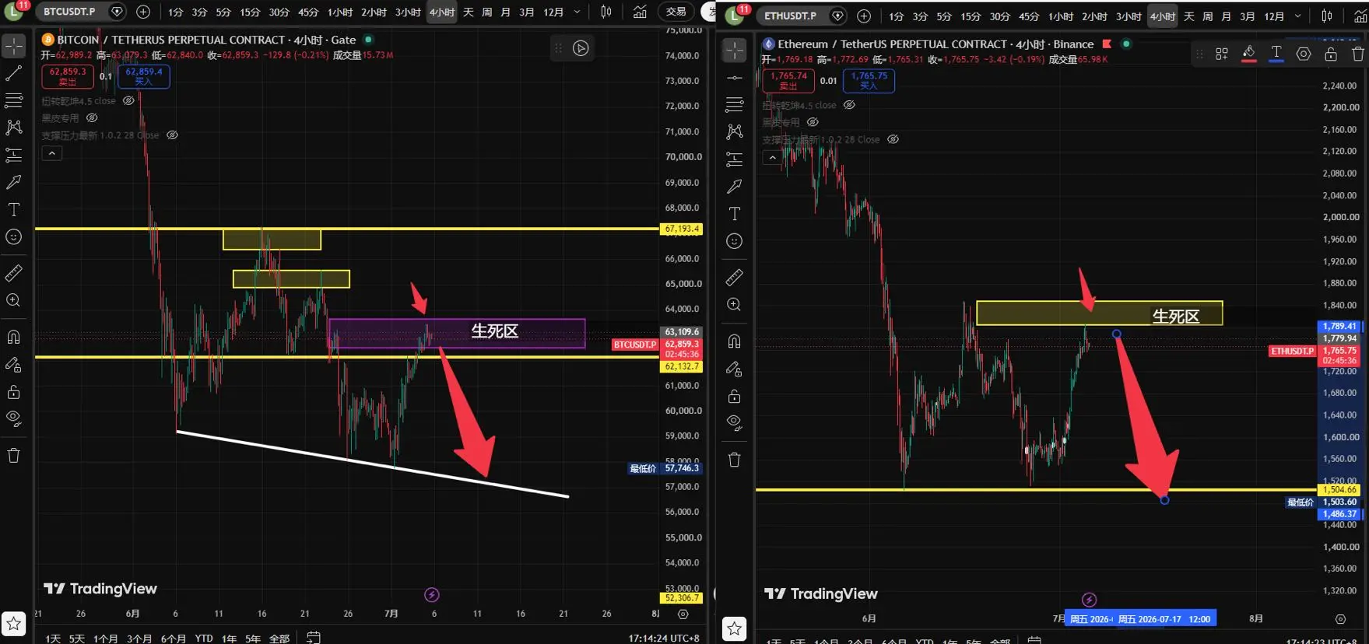Toggle visibility of 支撑压力最新 indicator in ETH chart
Image resolution: width=1369 pixels, height=644 pixels.
pyautogui.click(x=893, y=140)
